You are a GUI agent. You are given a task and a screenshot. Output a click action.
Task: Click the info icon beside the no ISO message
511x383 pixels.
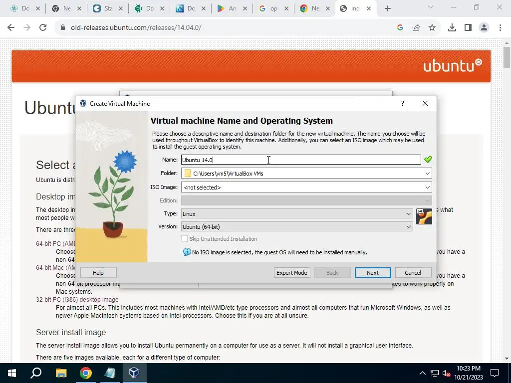(187, 252)
